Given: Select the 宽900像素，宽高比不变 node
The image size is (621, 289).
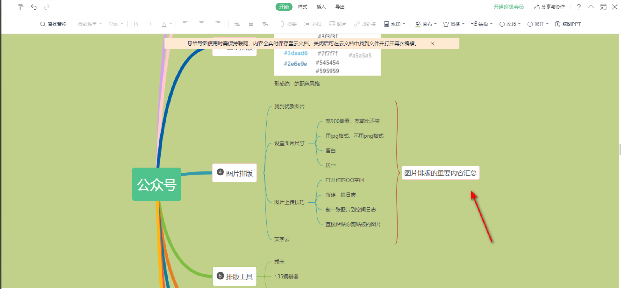Looking at the screenshot, I should point(353,121).
